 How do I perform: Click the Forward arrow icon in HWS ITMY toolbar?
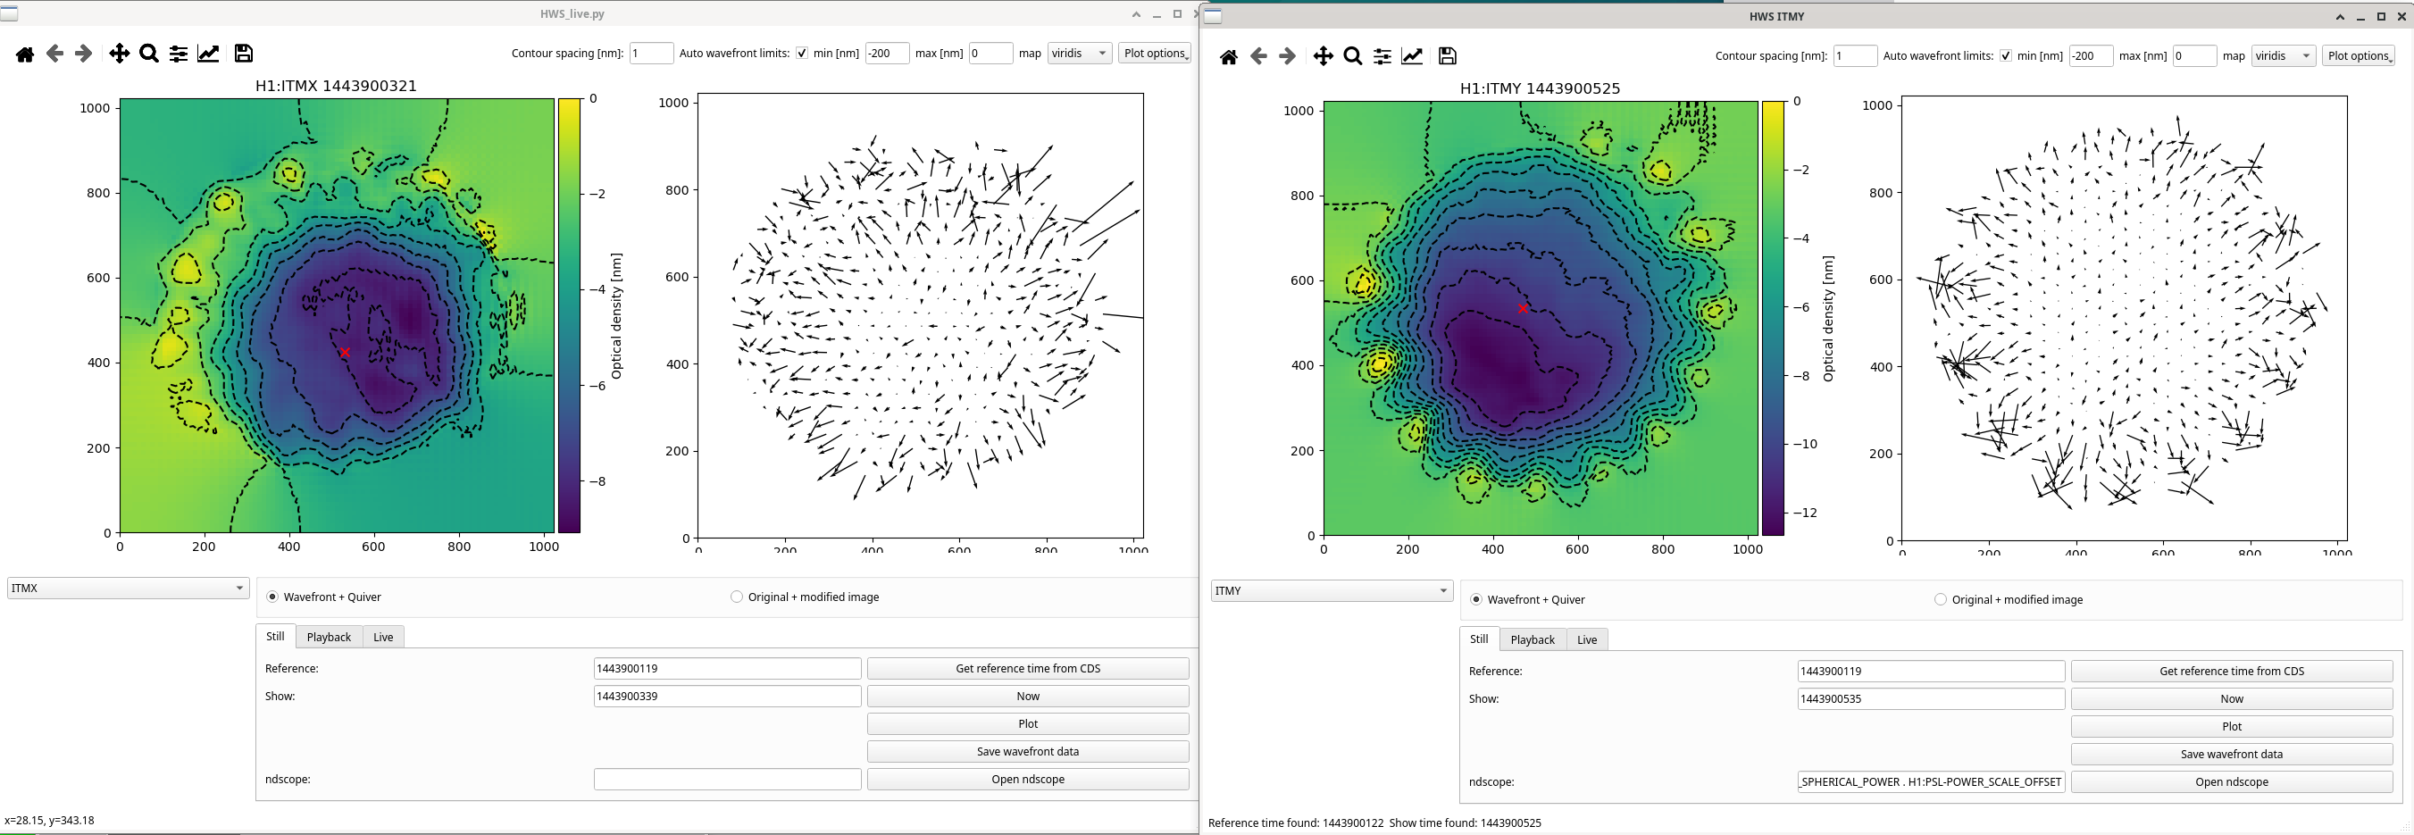(x=1288, y=57)
